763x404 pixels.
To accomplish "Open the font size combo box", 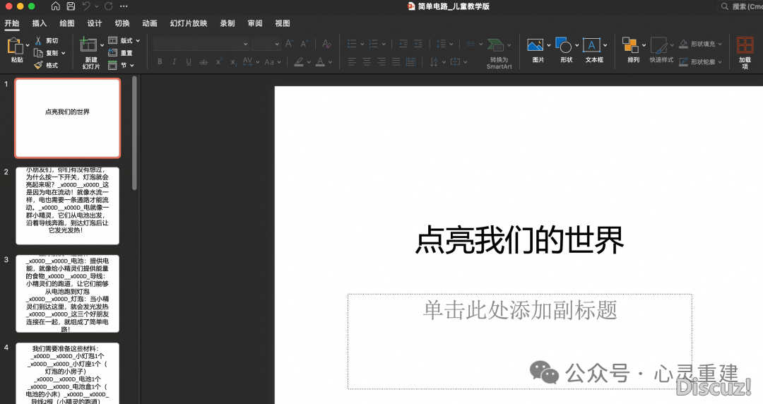I will 266,44.
